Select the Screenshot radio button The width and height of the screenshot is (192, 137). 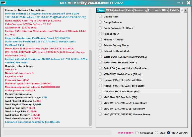pyautogui.click(x=137, y=133)
